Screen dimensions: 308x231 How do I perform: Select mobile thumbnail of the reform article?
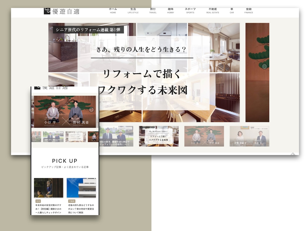76,137
